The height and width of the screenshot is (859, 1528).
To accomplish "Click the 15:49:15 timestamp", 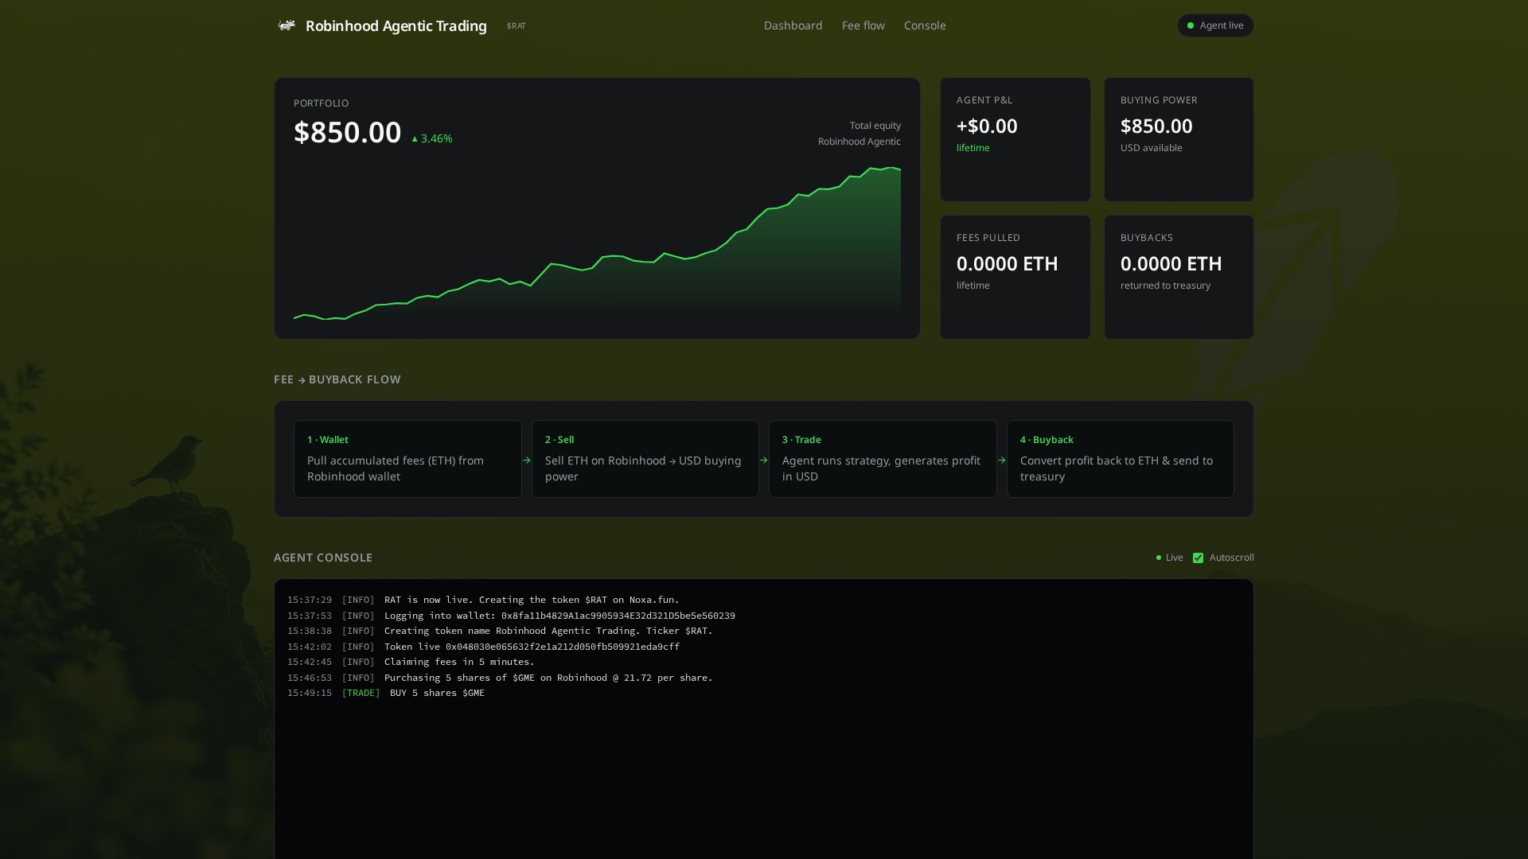I will 310,693.
